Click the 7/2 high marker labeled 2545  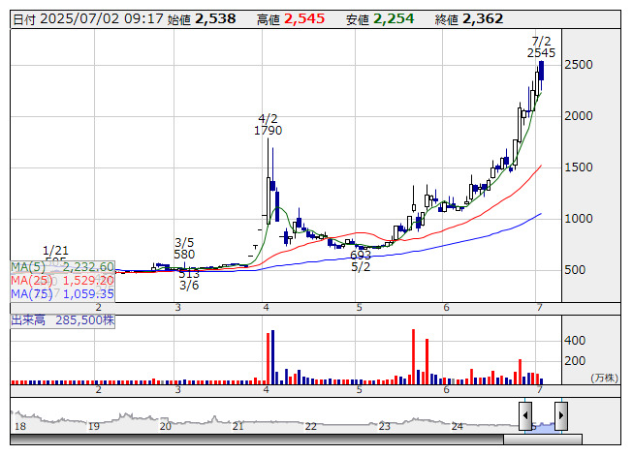click(x=542, y=53)
